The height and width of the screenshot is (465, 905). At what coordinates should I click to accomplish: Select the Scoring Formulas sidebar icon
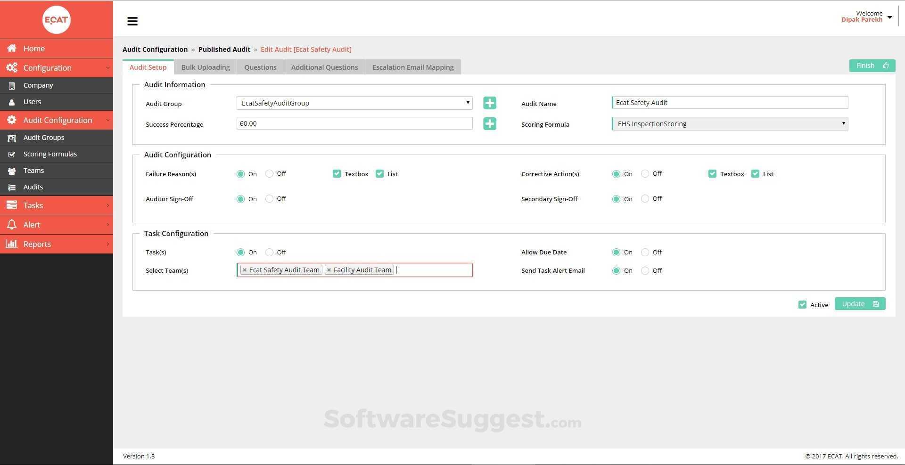pos(12,154)
